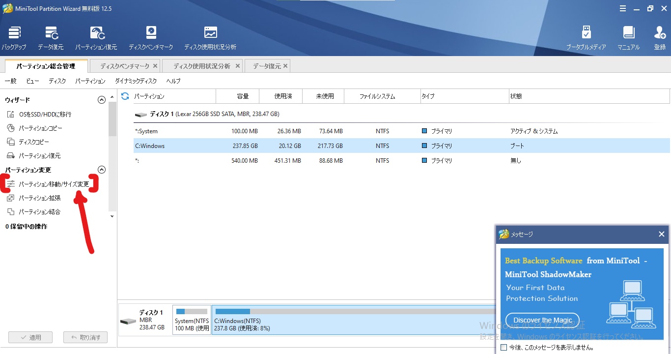
Task: Sort by 未使用 column header
Action: click(323, 96)
